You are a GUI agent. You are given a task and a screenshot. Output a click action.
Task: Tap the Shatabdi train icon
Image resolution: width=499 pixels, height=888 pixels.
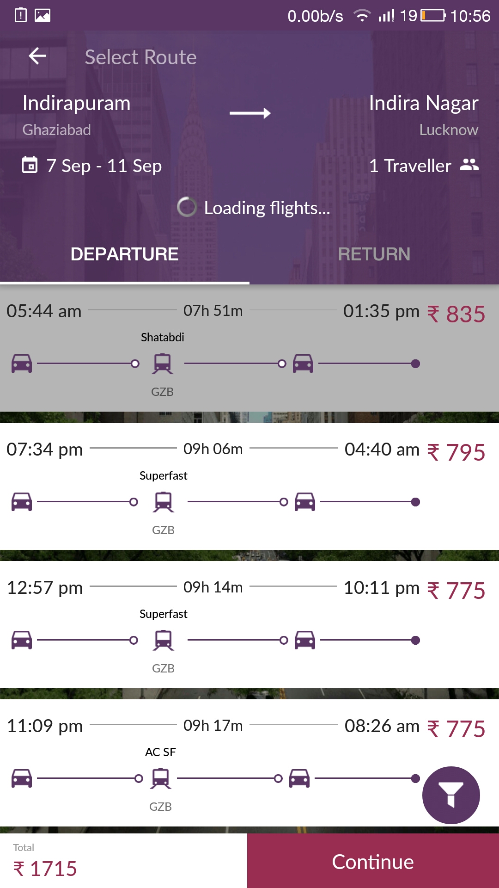163,364
